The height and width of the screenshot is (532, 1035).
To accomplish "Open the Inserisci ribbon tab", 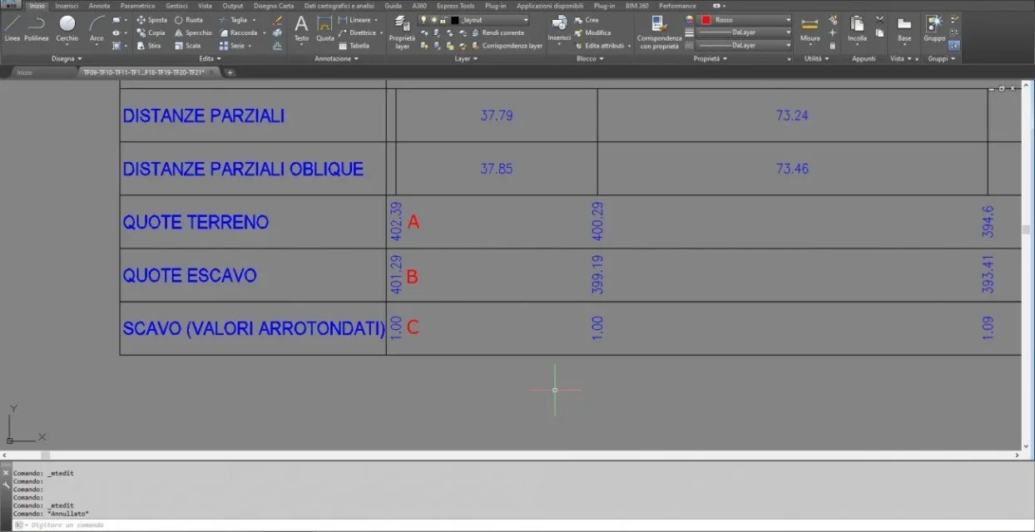I will click(67, 6).
